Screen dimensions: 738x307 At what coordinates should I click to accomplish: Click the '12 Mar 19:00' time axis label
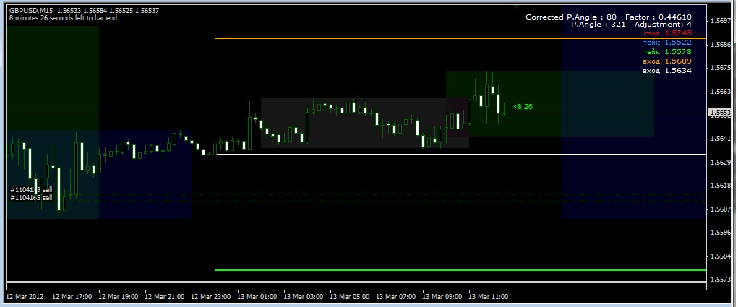coord(119,297)
